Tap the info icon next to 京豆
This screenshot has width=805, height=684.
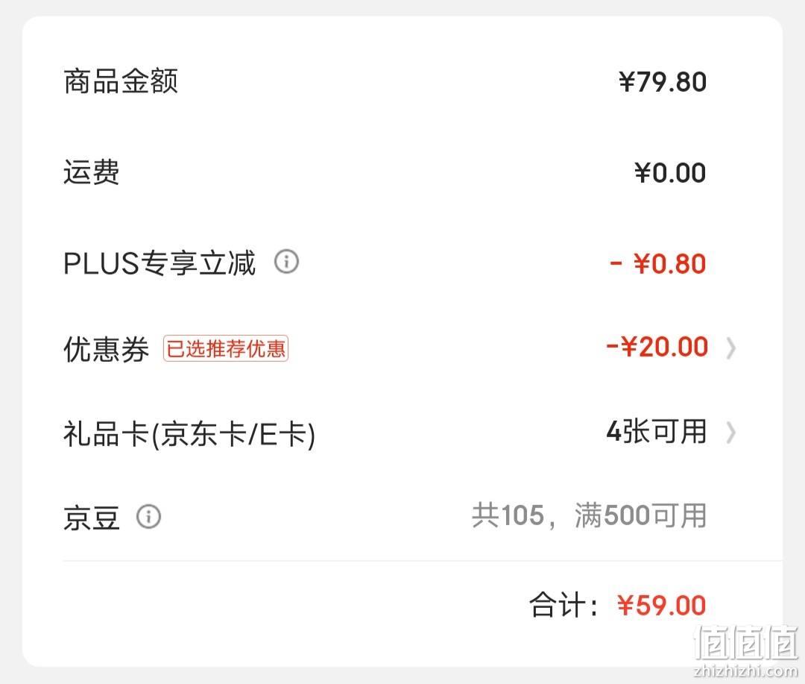pyautogui.click(x=149, y=516)
